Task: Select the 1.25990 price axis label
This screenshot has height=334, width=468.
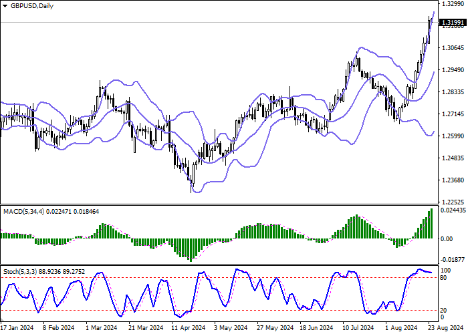Action: click(453, 136)
